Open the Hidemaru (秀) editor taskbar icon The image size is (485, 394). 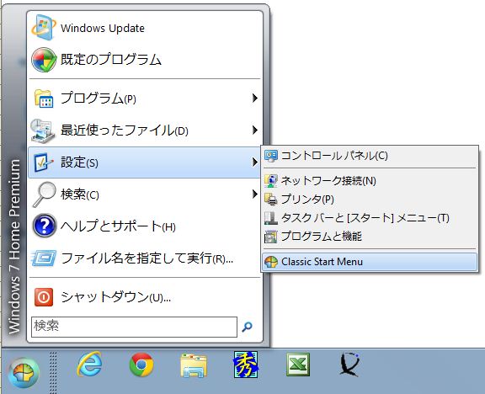click(246, 365)
